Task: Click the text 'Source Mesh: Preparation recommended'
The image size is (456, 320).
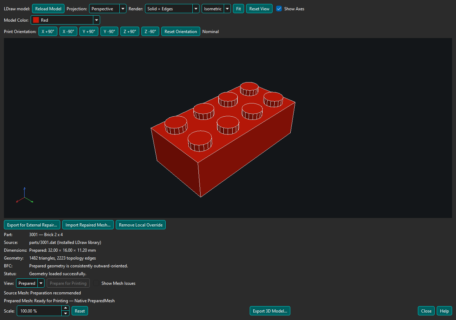Action: coord(42,293)
